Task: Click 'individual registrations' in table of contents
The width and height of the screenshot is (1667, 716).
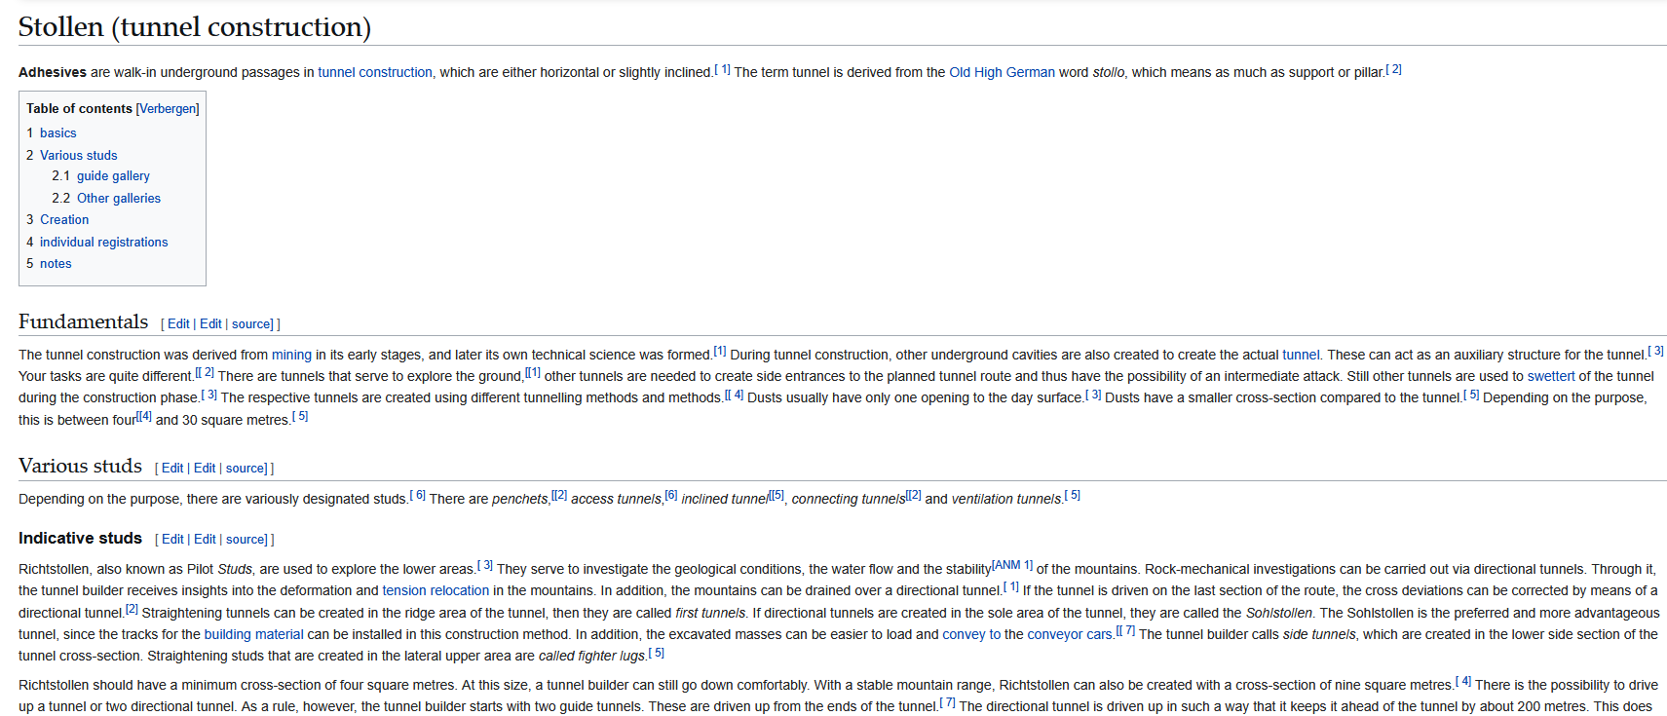Action: point(103,243)
